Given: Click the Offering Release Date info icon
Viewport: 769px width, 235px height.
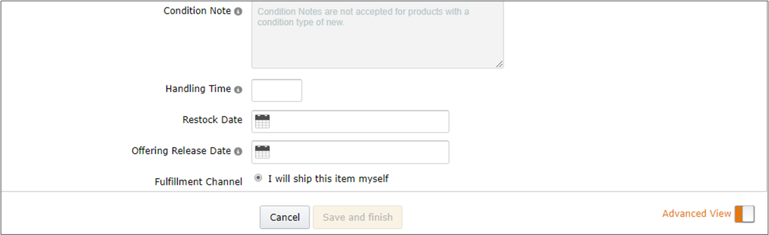Looking at the screenshot, I should pos(238,151).
